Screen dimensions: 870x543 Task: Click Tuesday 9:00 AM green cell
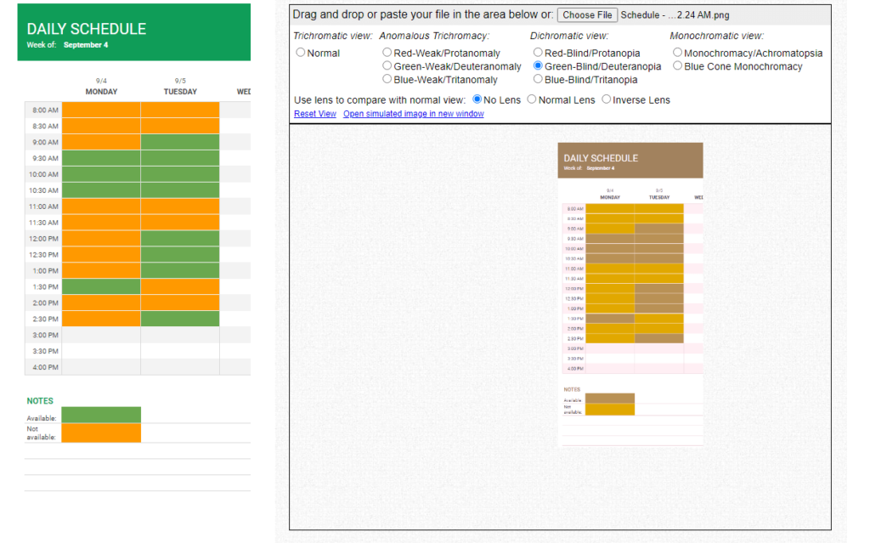coord(180,142)
